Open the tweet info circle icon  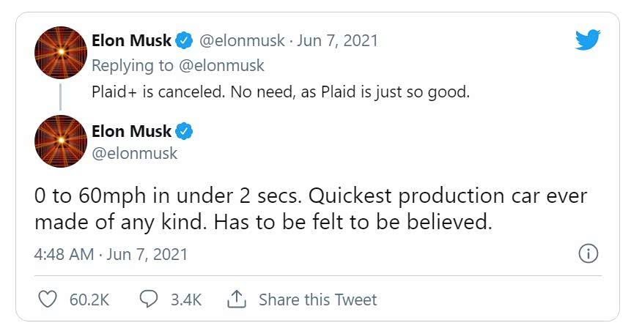click(588, 254)
